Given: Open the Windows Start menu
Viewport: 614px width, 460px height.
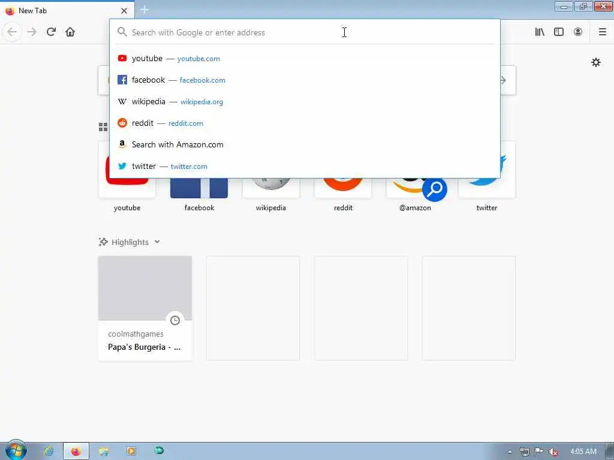Looking at the screenshot, I should coord(16,450).
